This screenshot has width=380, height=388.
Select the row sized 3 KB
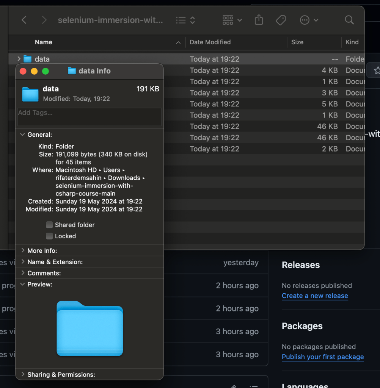tap(264, 93)
